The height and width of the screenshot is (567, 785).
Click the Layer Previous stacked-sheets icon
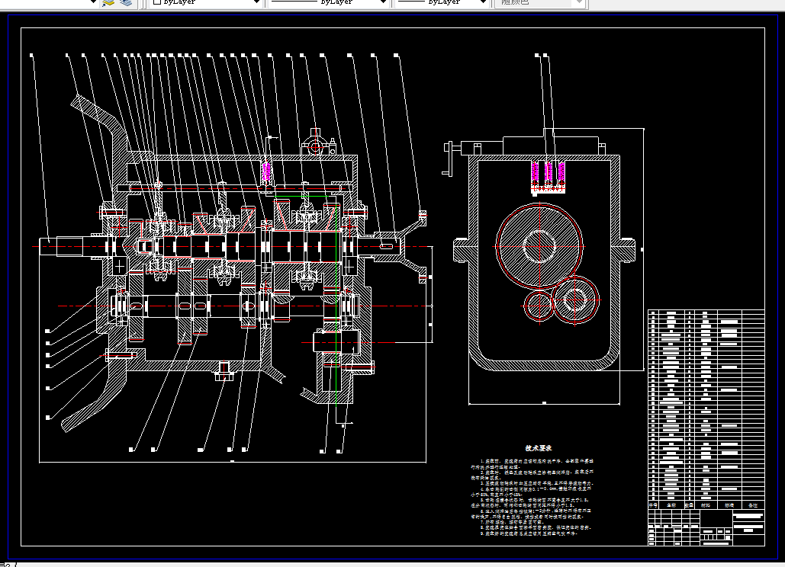pyautogui.click(x=126, y=2)
